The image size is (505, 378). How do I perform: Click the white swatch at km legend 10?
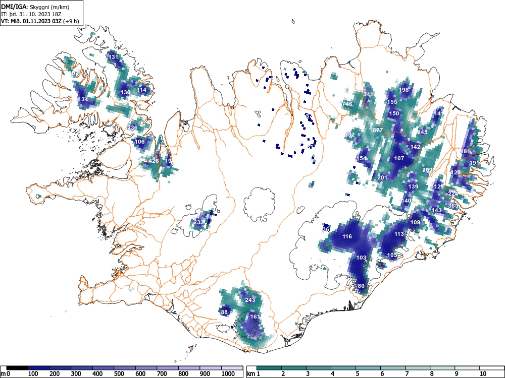[x=492, y=368]
